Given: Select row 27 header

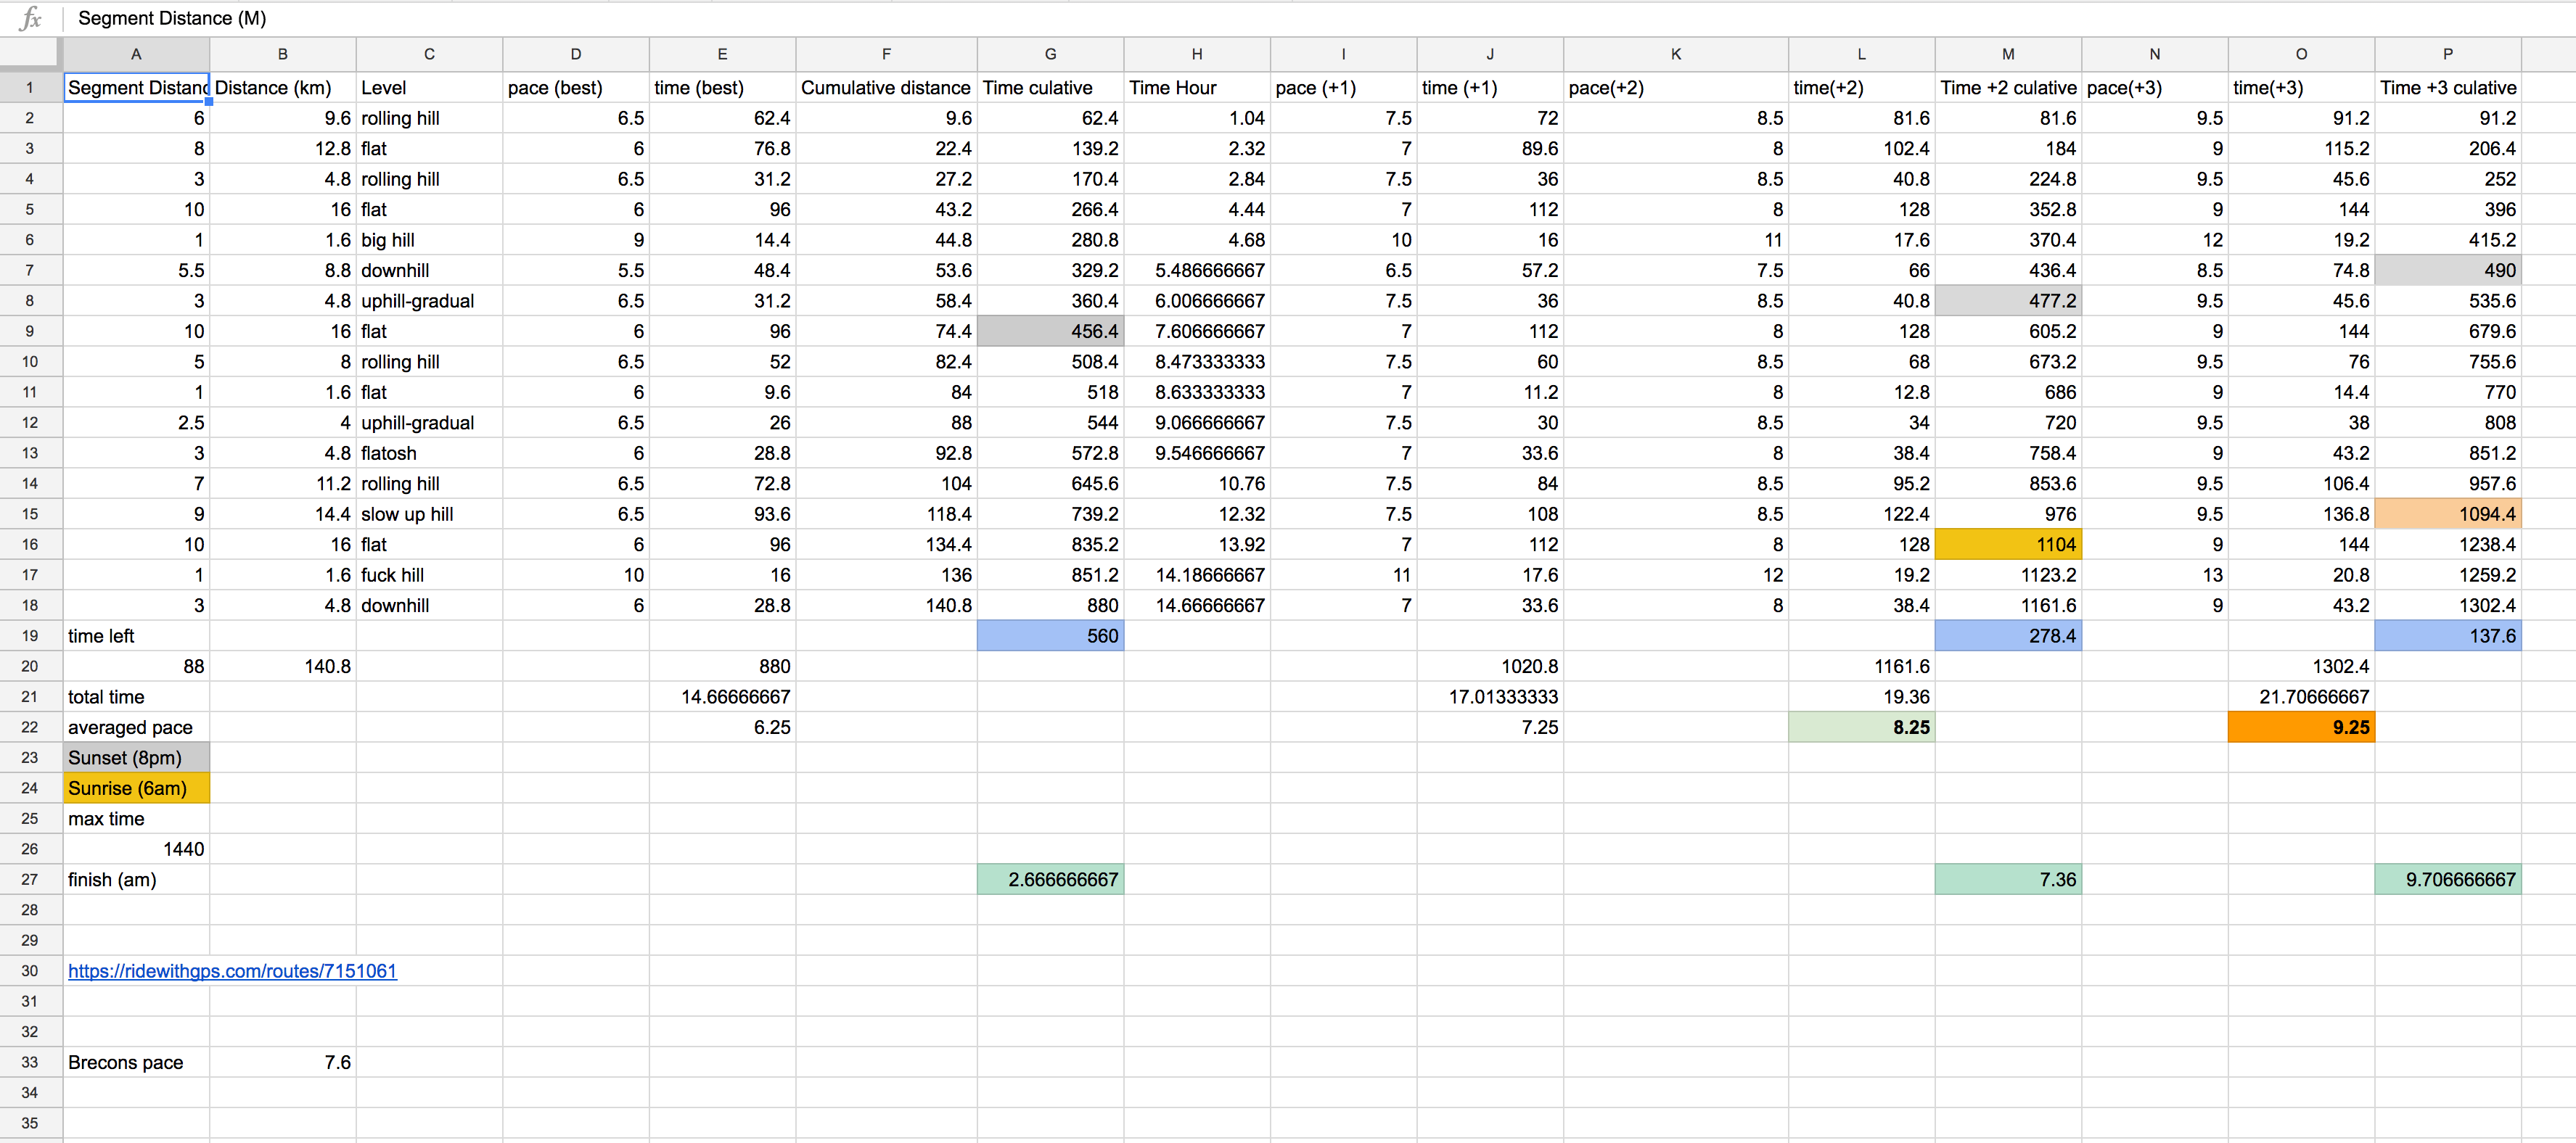Looking at the screenshot, I should (30, 880).
